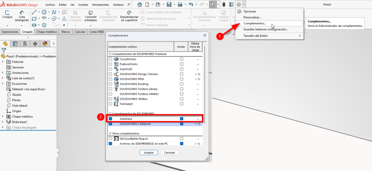Enable the 3DCloudByMe Plug-in checkbox
Image resolution: width=372 pixels, height=171 pixels.
[110, 139]
